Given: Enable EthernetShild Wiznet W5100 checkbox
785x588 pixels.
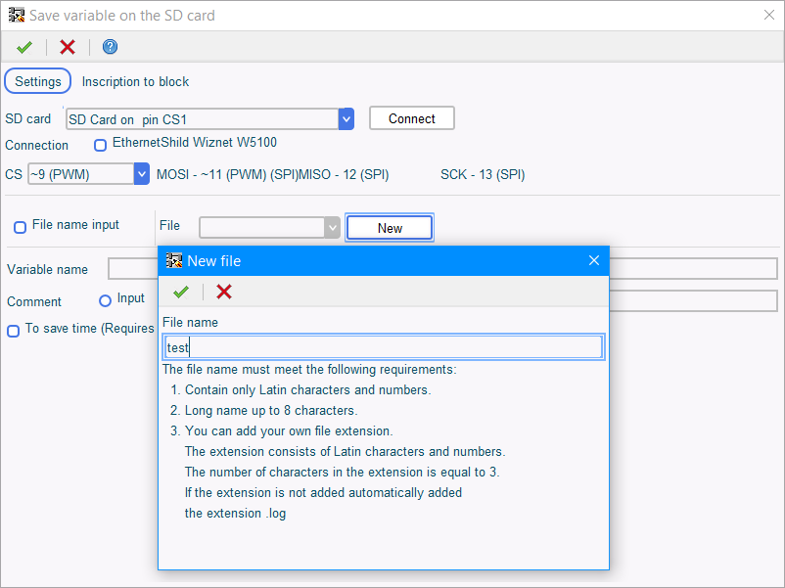Looking at the screenshot, I should pyautogui.click(x=101, y=145).
